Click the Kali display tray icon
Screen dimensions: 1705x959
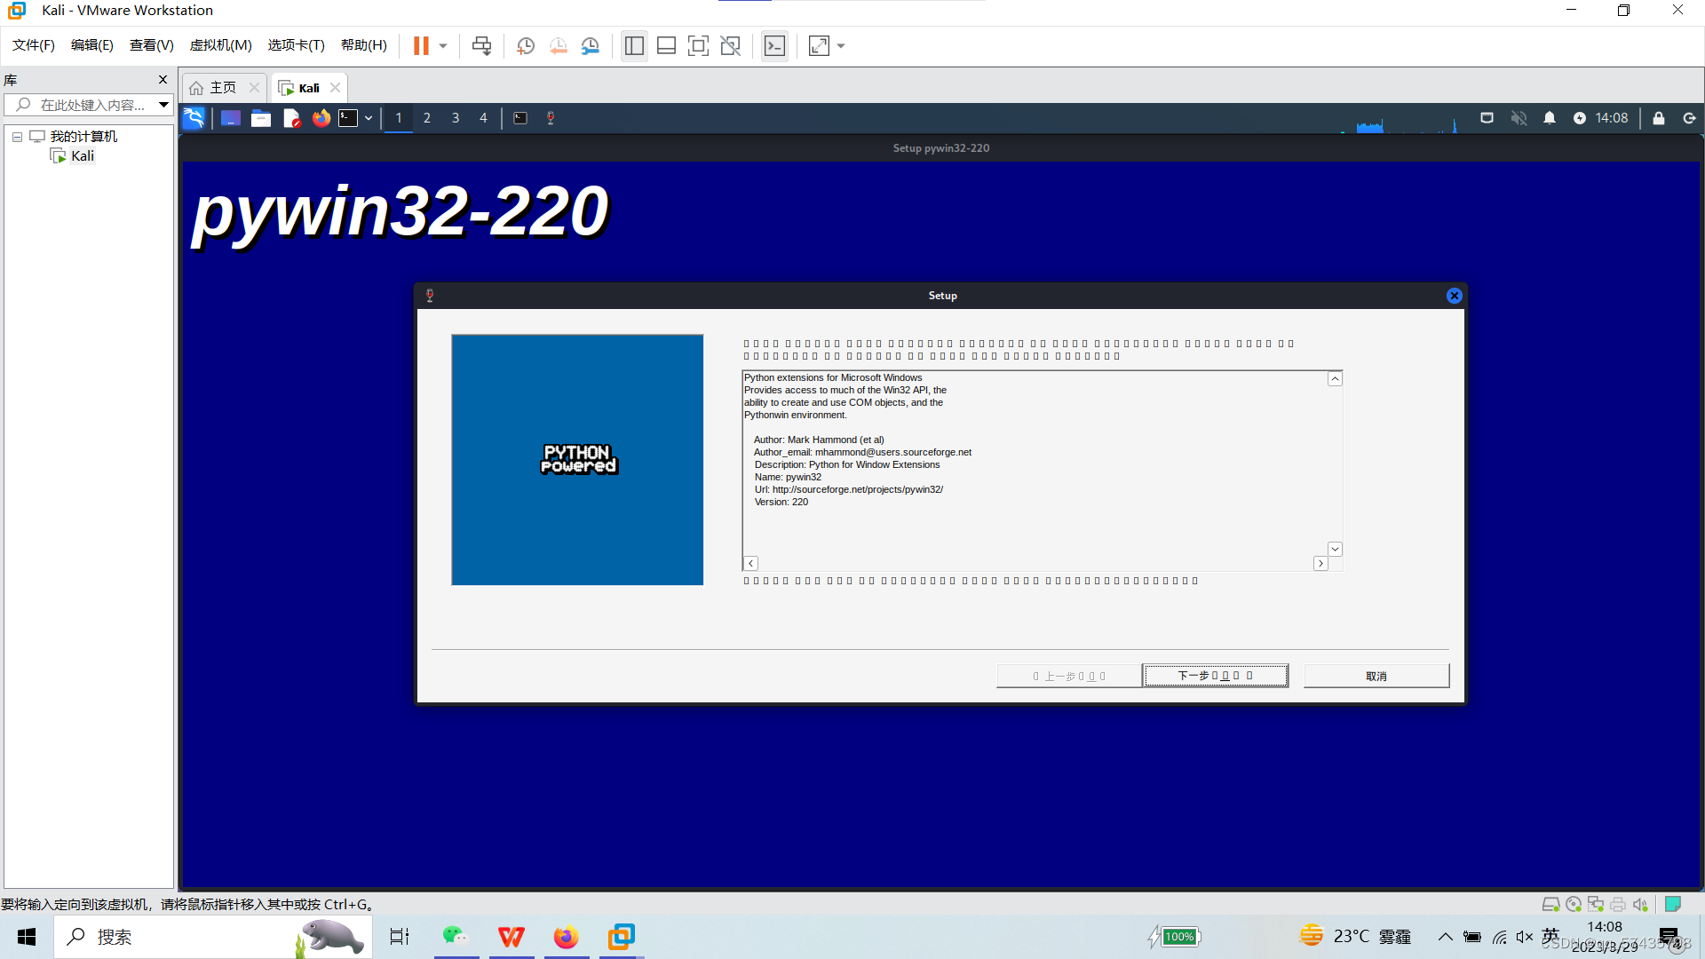[1487, 118]
